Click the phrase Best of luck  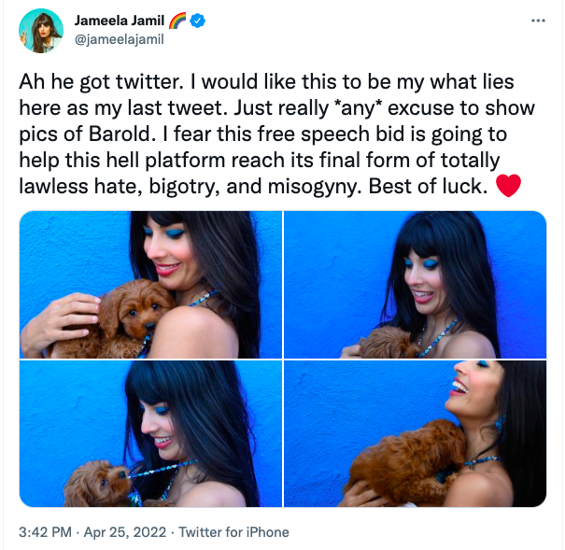[428, 186]
